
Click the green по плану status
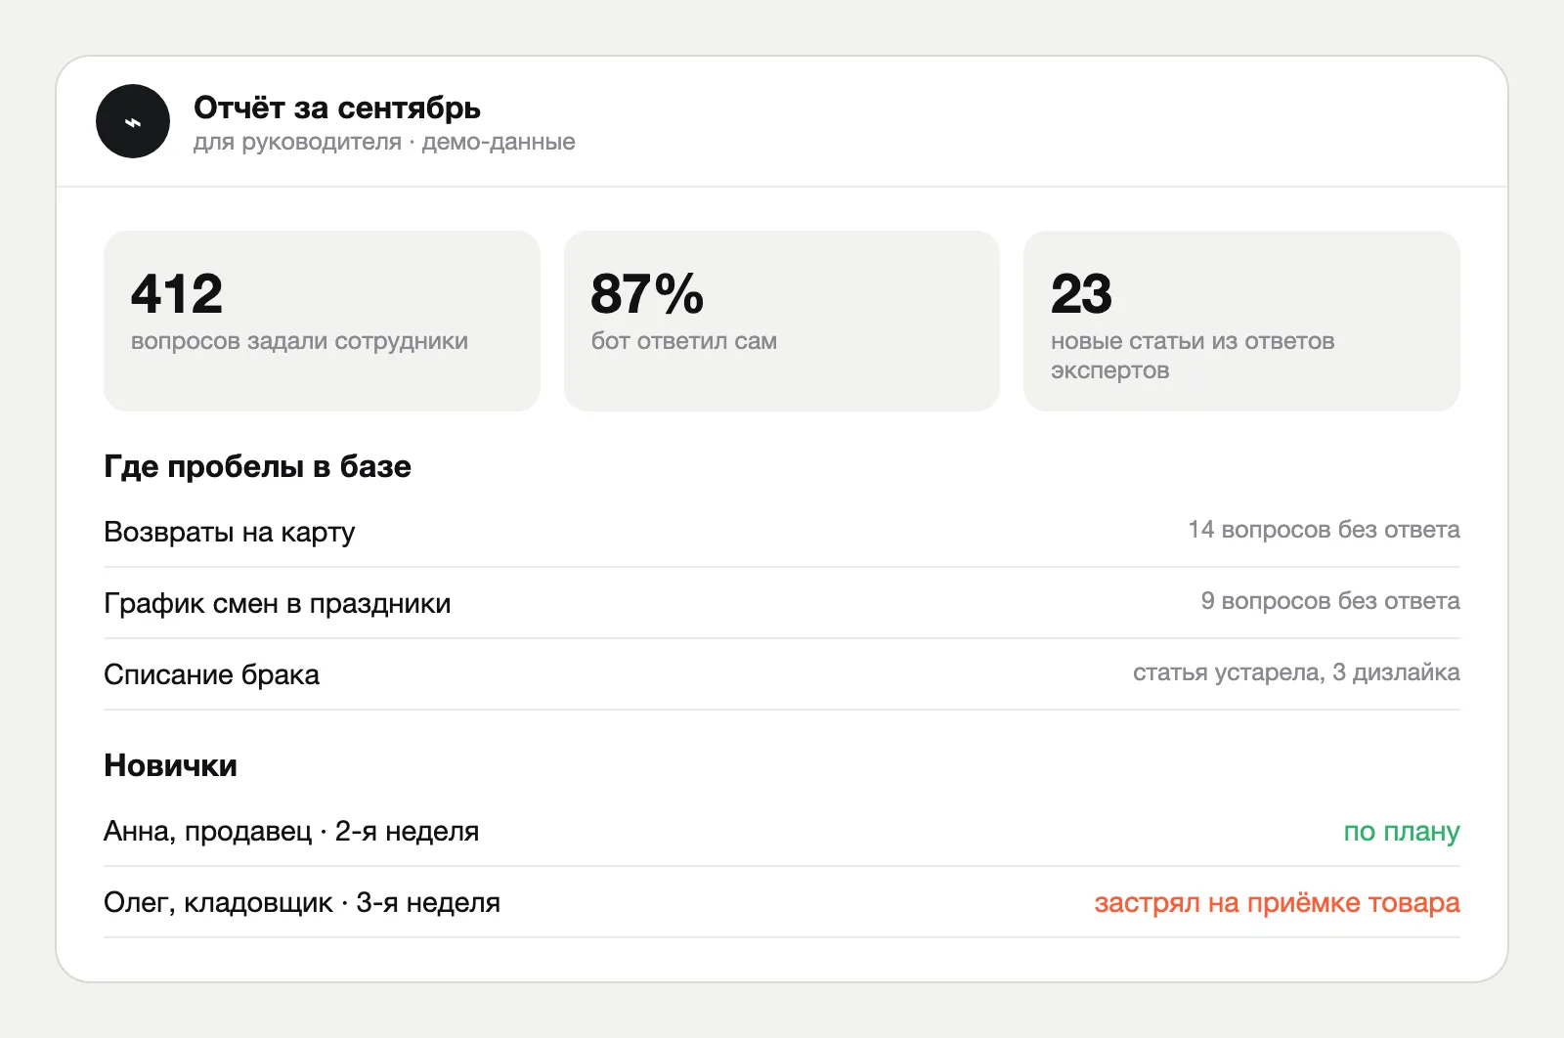point(1402,832)
